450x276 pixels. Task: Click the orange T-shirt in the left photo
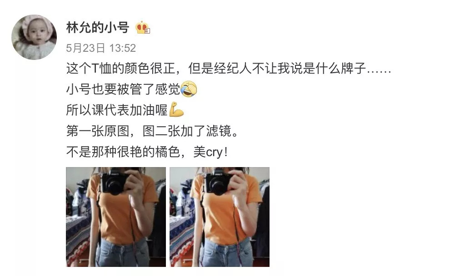120,215
